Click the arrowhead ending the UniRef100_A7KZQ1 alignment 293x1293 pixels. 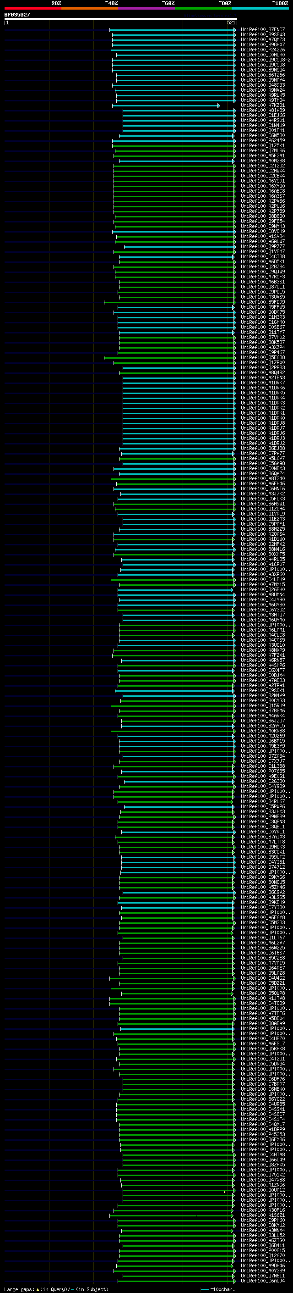tap(218, 105)
